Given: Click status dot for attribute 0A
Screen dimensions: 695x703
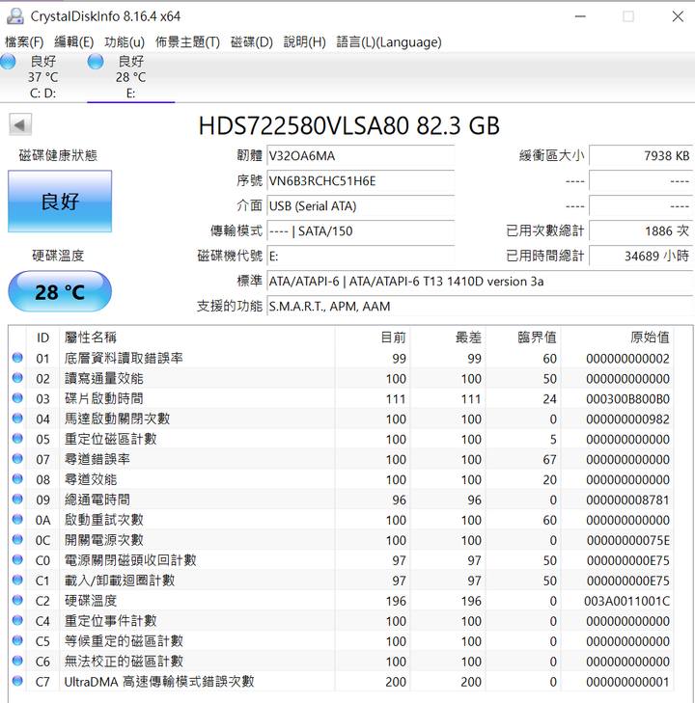Looking at the screenshot, I should coord(17,519).
